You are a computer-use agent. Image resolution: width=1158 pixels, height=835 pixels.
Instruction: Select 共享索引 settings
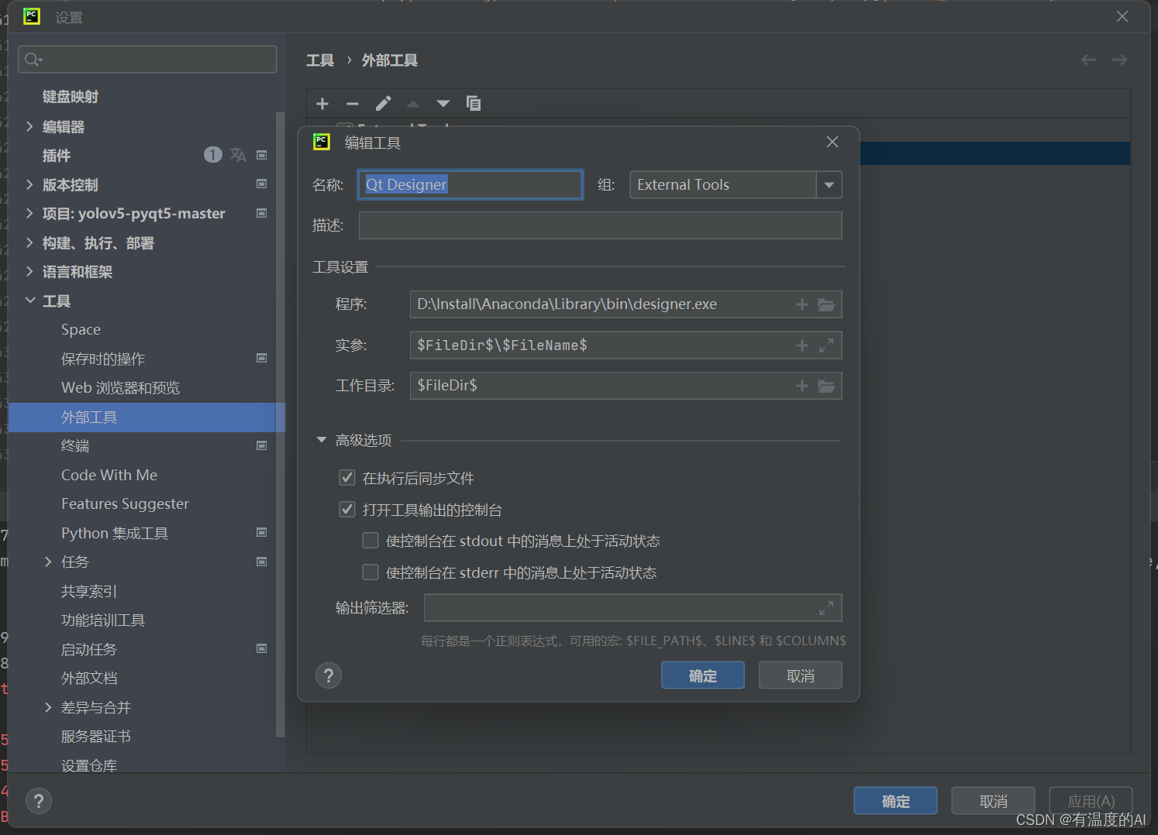click(x=89, y=591)
